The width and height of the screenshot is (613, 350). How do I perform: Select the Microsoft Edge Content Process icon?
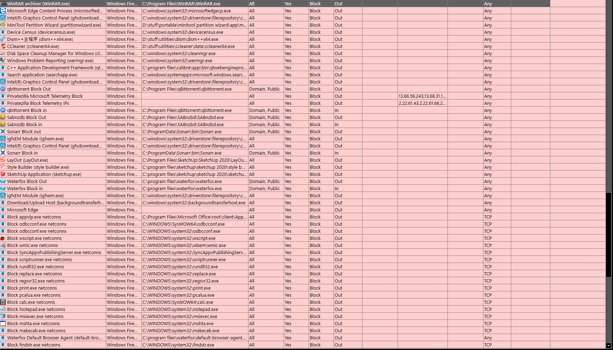3,11
